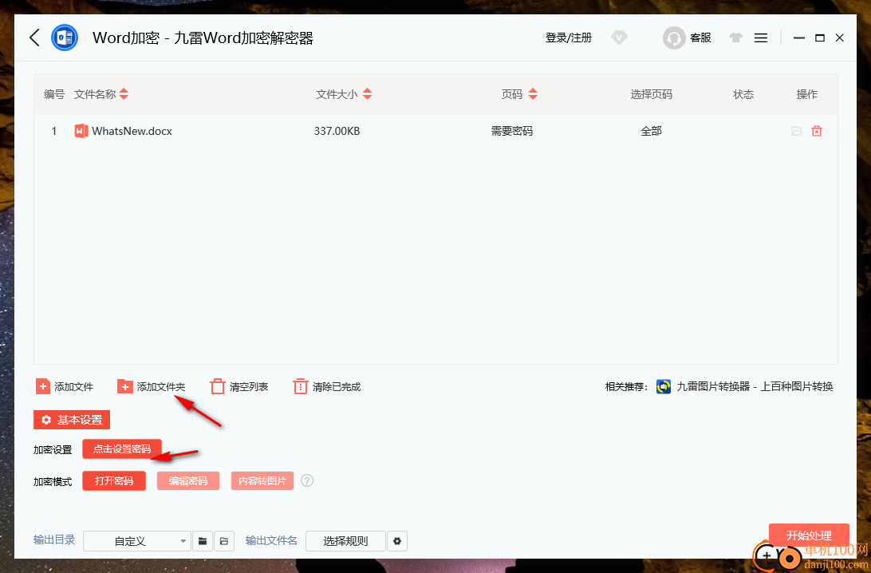Screen dimensions: 871x573
Task: Click the 状态 column header
Action: (x=743, y=94)
